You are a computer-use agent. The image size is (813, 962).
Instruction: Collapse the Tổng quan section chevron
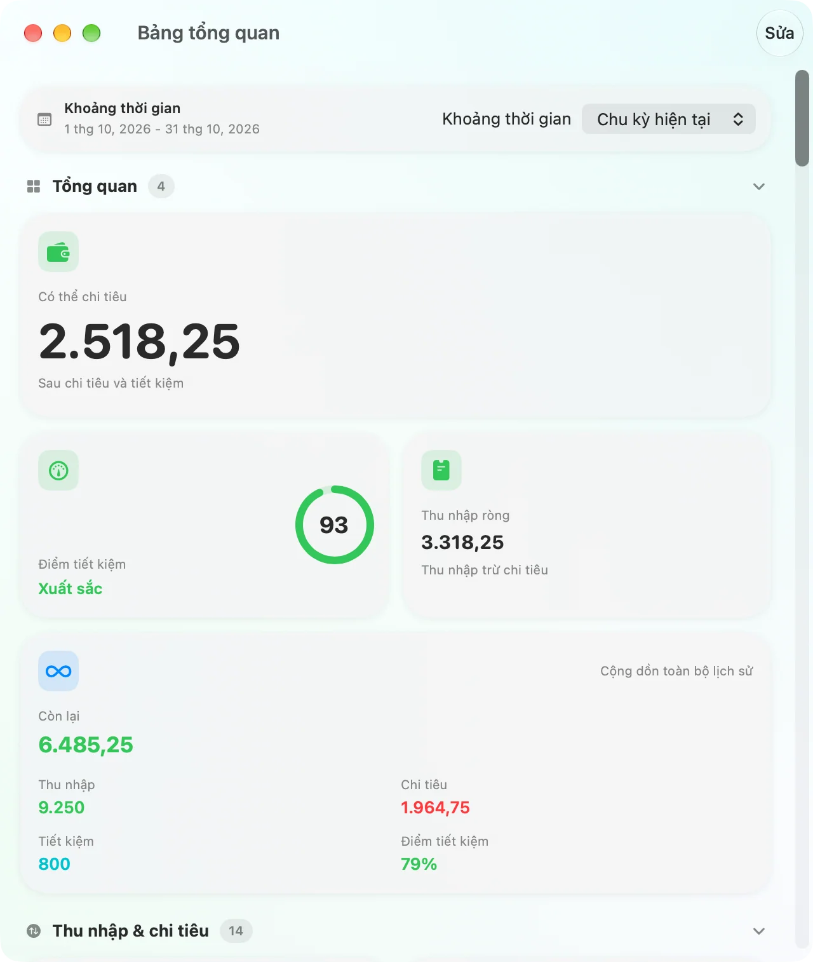[x=758, y=186]
